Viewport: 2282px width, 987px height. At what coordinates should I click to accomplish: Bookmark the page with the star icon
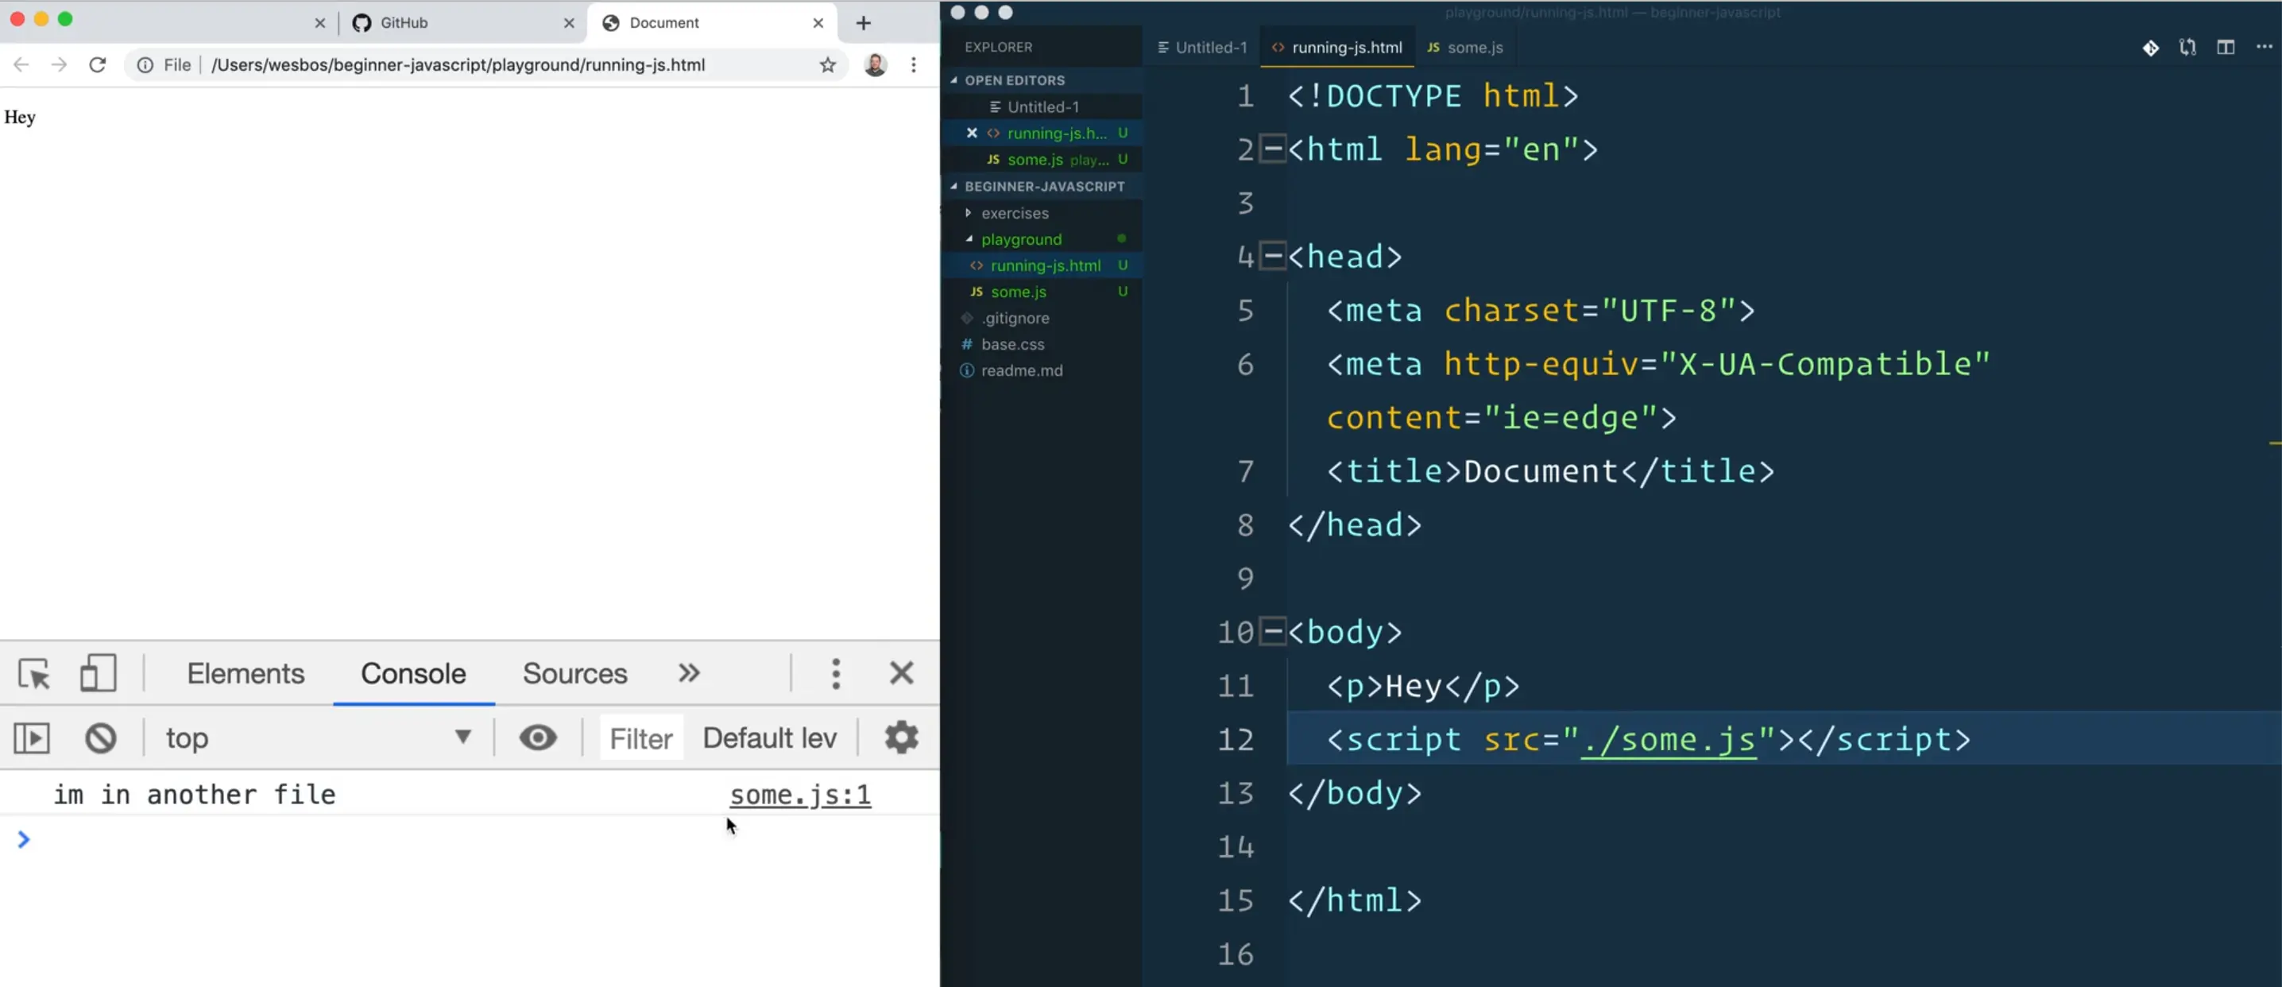827,64
